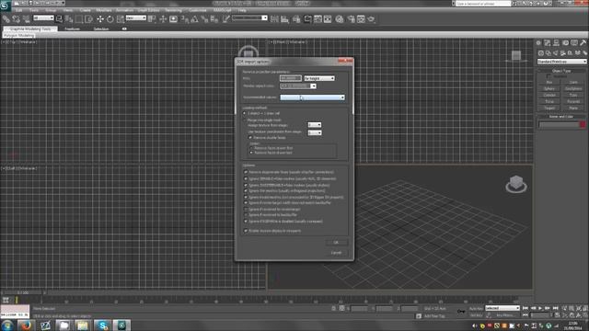Select Shapes category icon in Create panel
This screenshot has height=331, width=589.
click(x=549, y=53)
